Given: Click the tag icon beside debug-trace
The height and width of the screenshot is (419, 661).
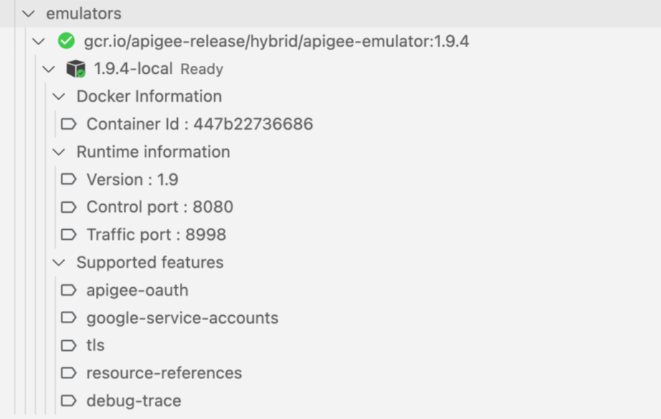Looking at the screenshot, I should pyautogui.click(x=68, y=400).
